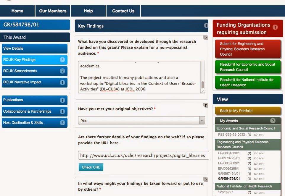Open help icon beside Collaborations & Partnerships
The width and height of the screenshot is (285, 196).
[x=62, y=111]
